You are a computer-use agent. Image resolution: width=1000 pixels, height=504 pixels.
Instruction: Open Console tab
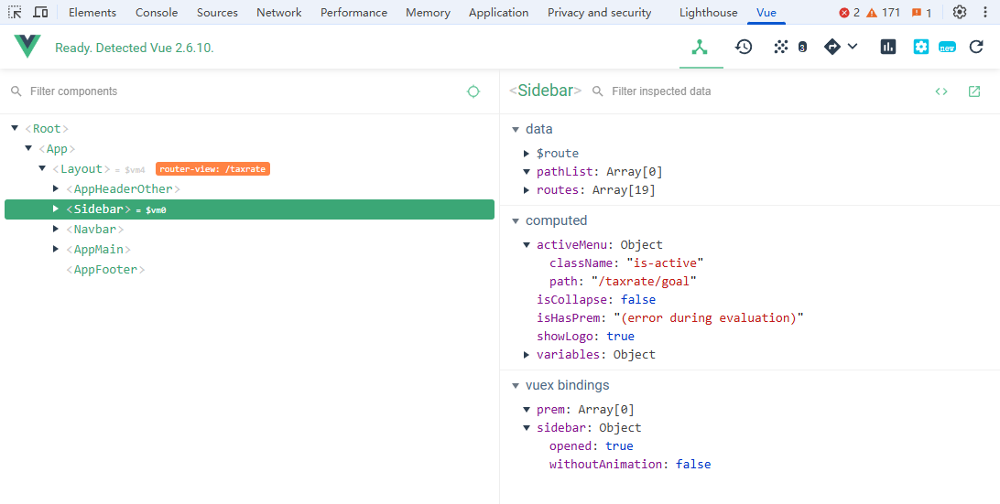pos(157,13)
